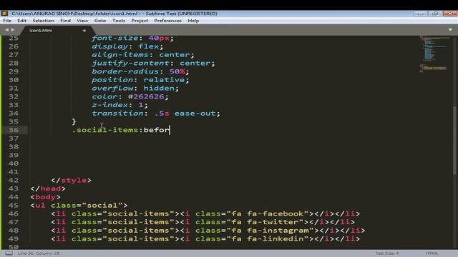Click the fa-instagram list item line

(x=208, y=231)
